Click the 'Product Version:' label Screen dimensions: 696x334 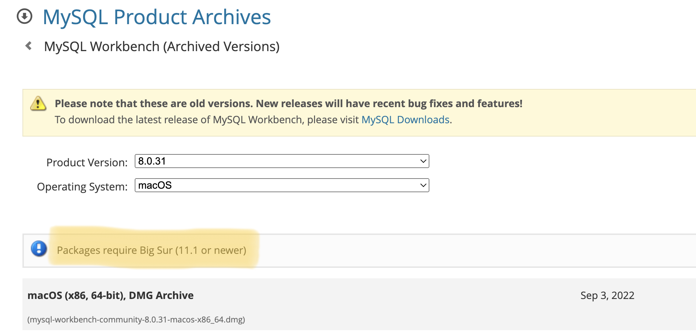tap(87, 162)
